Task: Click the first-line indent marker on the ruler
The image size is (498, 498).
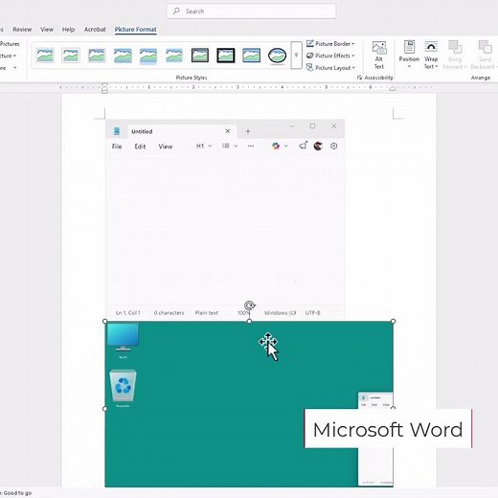Action: [x=104, y=85]
